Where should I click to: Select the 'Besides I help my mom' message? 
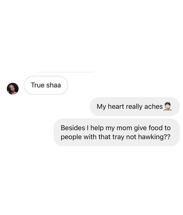click(117, 132)
